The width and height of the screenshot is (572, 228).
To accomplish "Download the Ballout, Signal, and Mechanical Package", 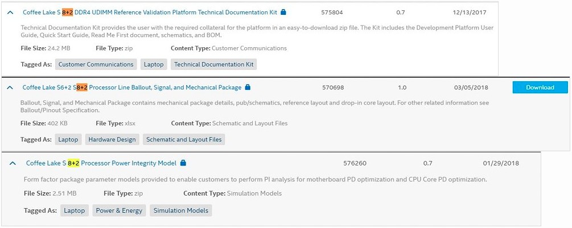I will (540, 88).
